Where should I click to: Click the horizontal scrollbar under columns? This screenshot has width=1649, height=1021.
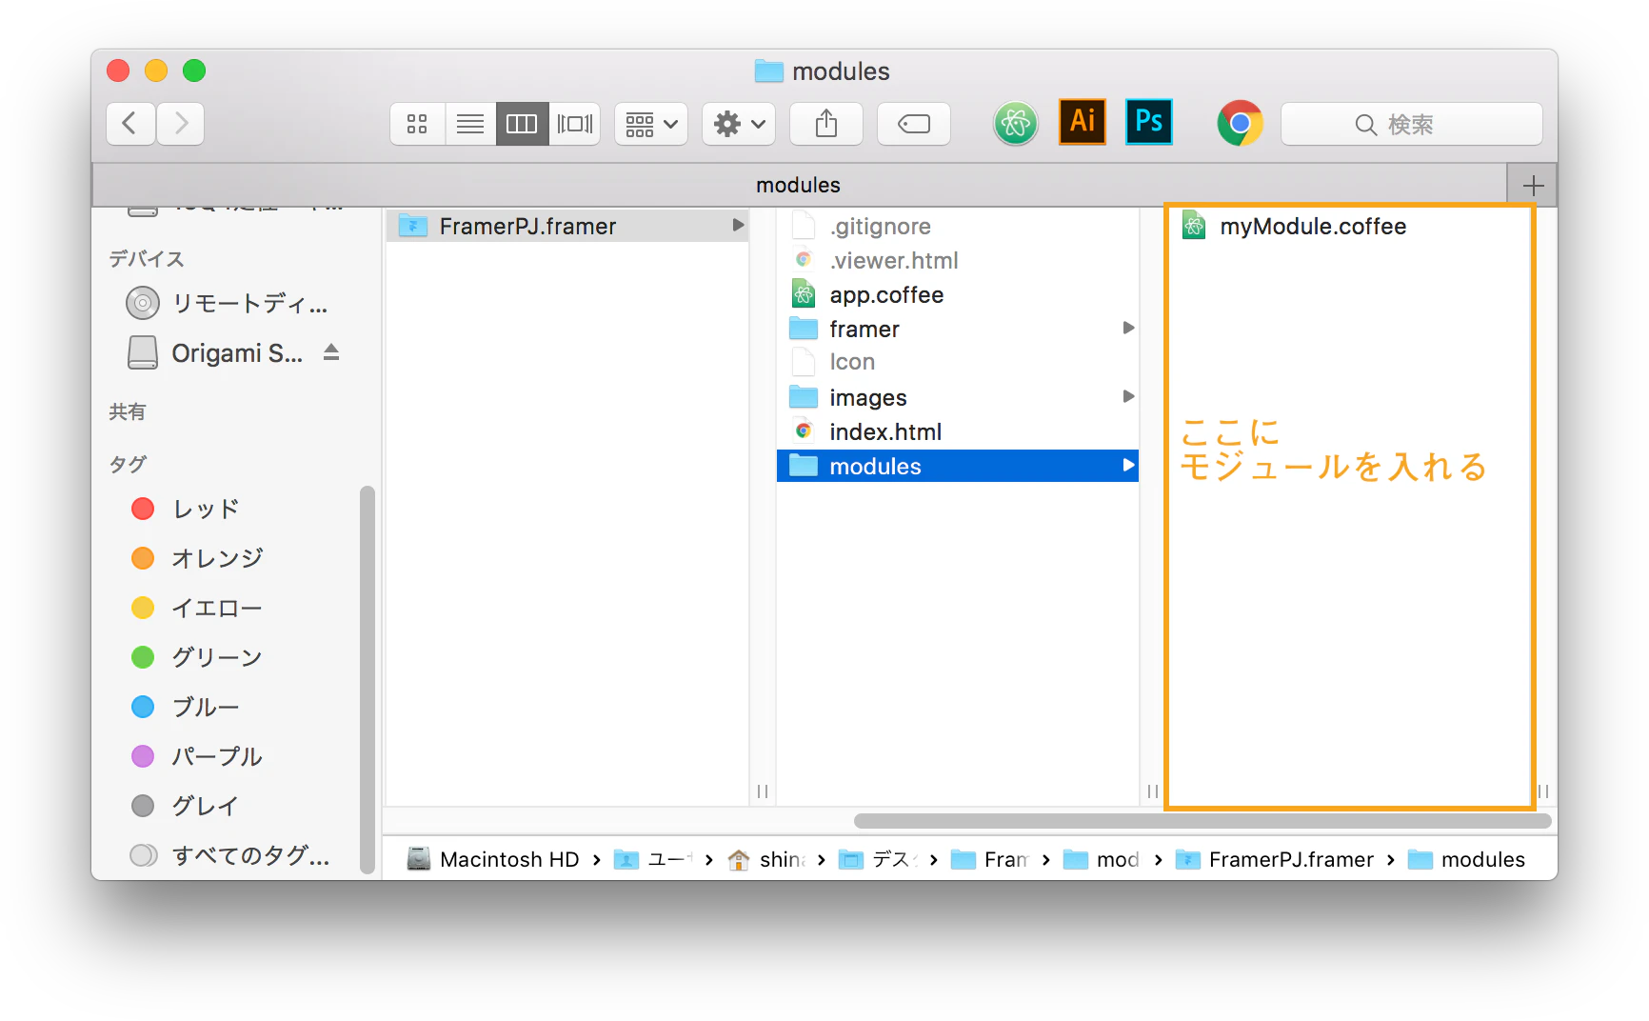[1202, 821]
